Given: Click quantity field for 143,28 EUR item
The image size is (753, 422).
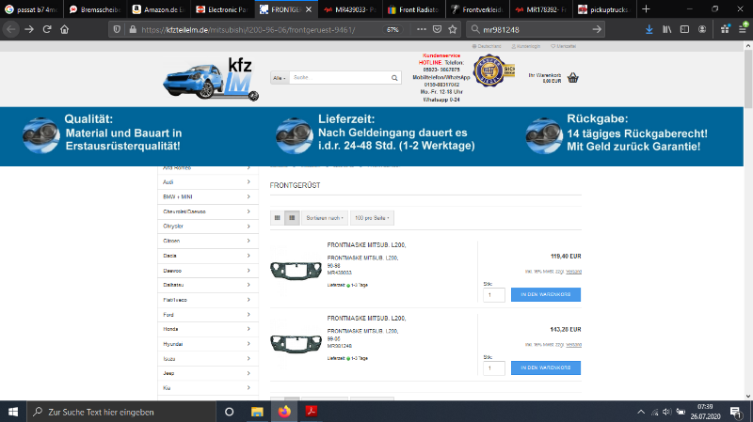Looking at the screenshot, I should (493, 368).
